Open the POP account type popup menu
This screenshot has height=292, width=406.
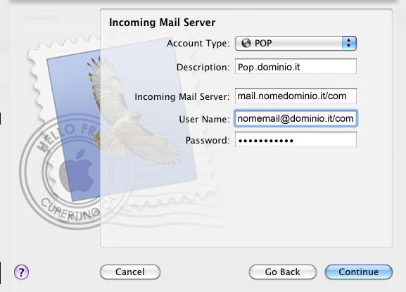[296, 43]
